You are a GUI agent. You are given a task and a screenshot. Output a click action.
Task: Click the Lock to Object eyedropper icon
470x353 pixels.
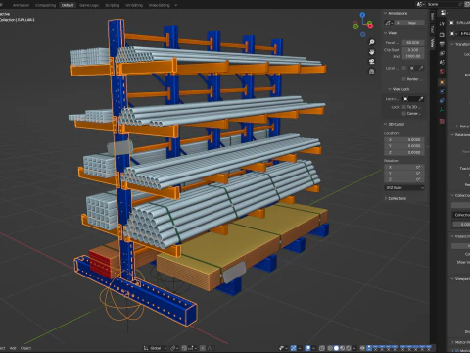(x=421, y=99)
